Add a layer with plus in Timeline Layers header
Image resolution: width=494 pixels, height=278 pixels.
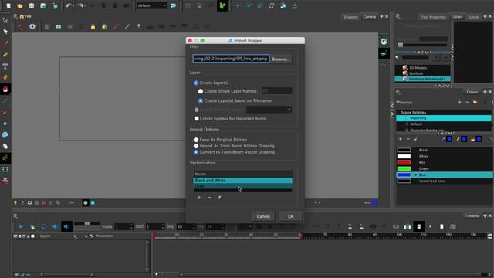point(75,236)
